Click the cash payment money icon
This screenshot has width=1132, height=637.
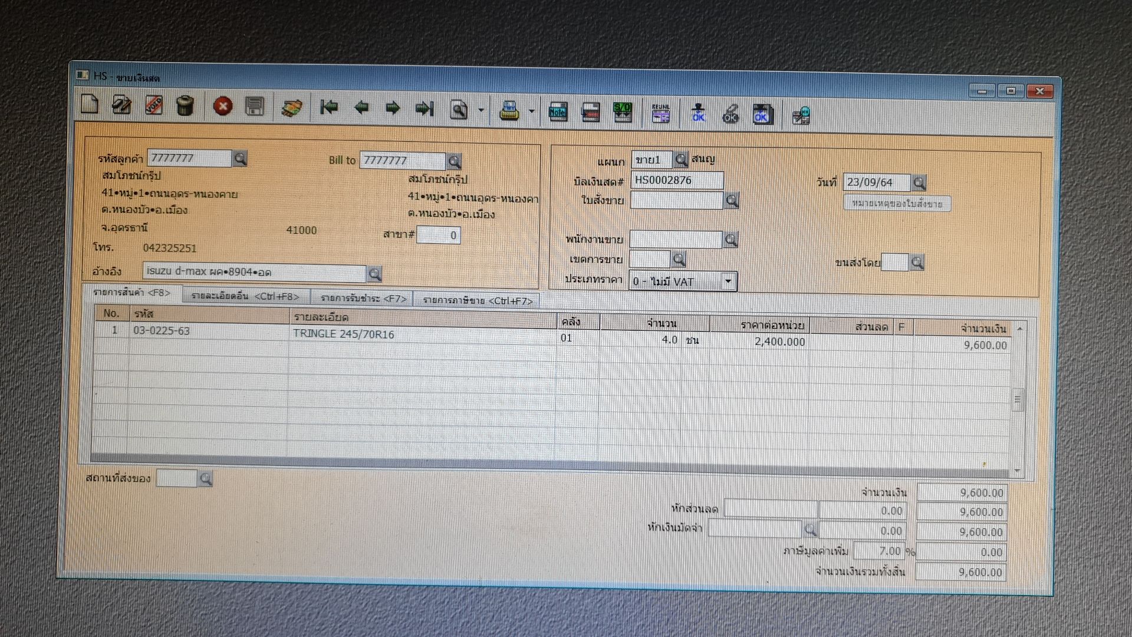click(x=291, y=107)
